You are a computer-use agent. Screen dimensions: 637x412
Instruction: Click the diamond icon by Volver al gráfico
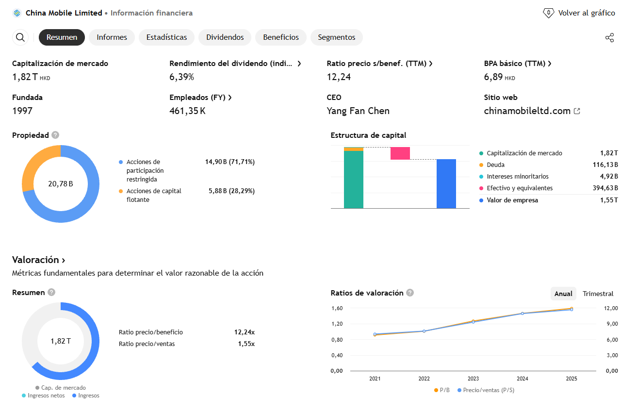point(548,13)
